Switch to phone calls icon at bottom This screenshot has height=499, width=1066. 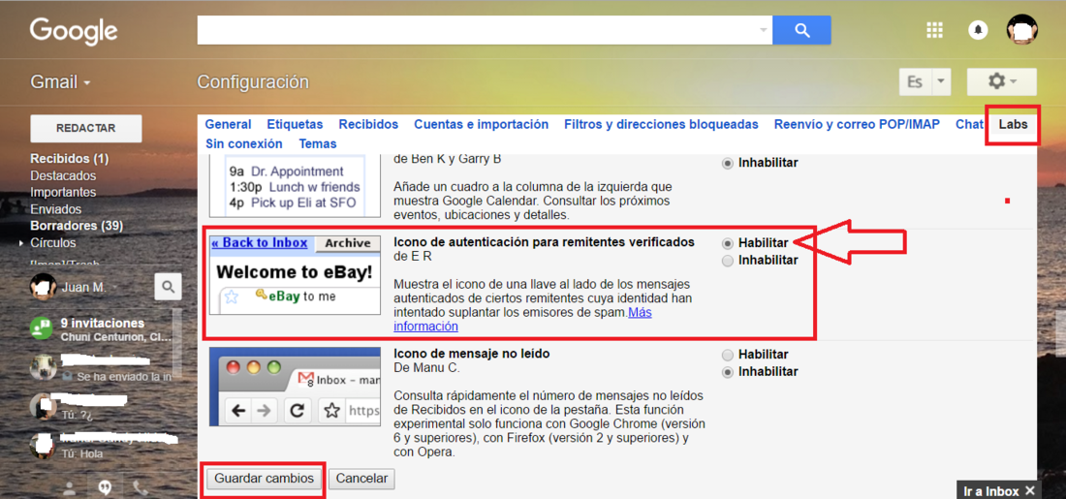[x=141, y=487]
